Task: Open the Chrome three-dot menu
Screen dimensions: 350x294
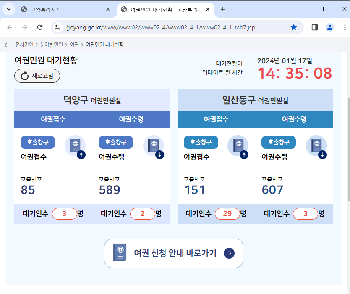Action: 345,27
